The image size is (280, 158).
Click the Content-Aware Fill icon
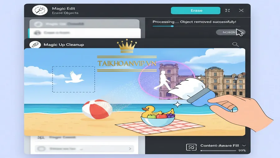click(x=191, y=147)
